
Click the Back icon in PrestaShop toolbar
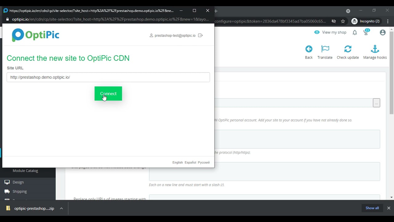309,49
